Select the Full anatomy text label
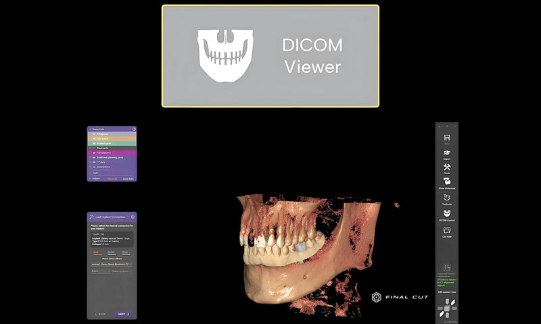 tap(104, 153)
